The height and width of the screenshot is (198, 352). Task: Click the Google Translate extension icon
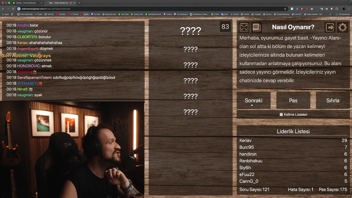(x=321, y=9)
